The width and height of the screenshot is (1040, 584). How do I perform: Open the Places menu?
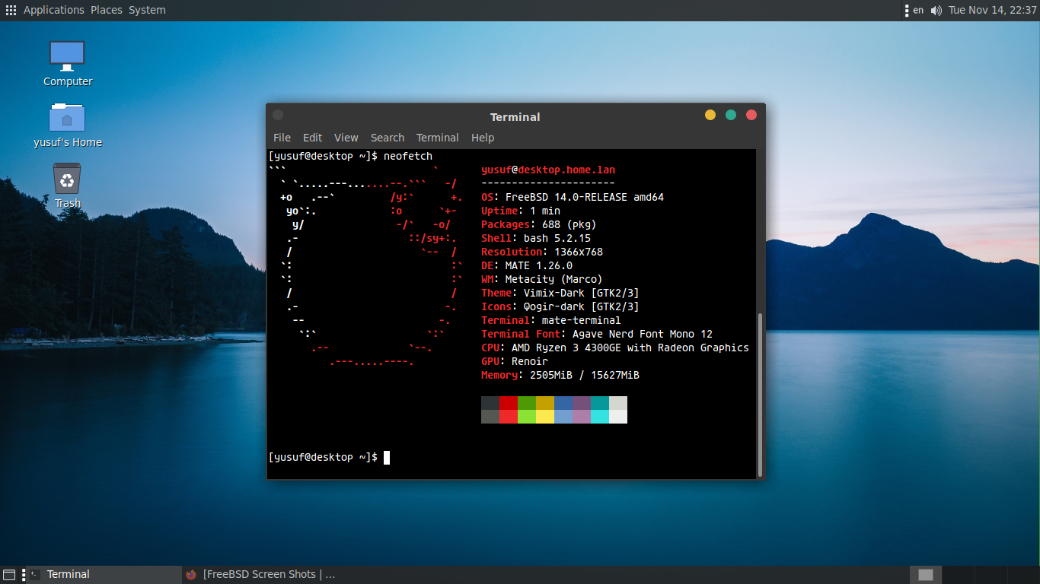click(x=107, y=10)
